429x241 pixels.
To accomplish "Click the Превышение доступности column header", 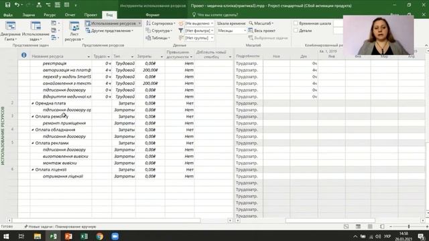I will coord(180,54).
